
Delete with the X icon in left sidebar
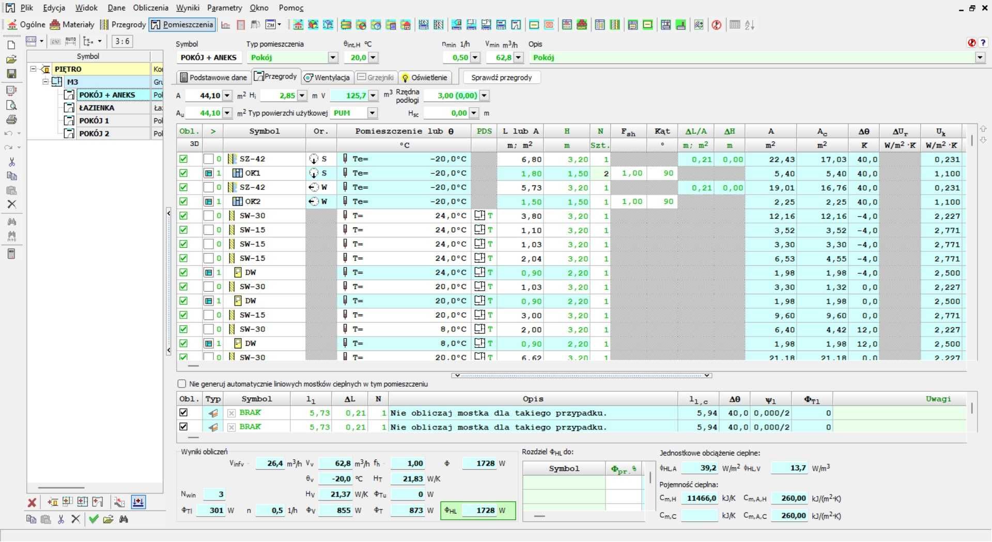pos(11,204)
